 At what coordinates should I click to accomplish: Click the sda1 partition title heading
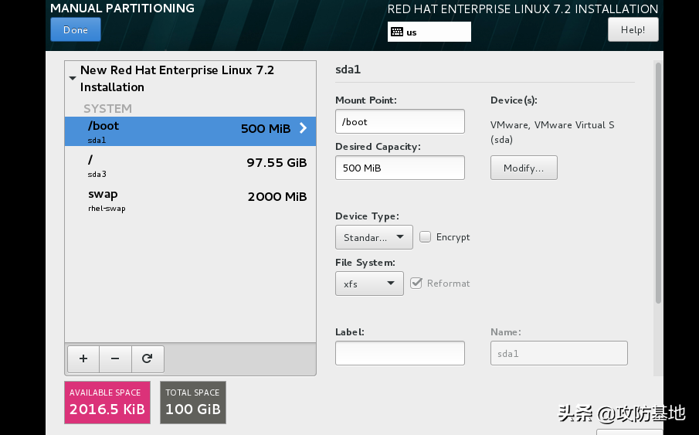click(348, 70)
